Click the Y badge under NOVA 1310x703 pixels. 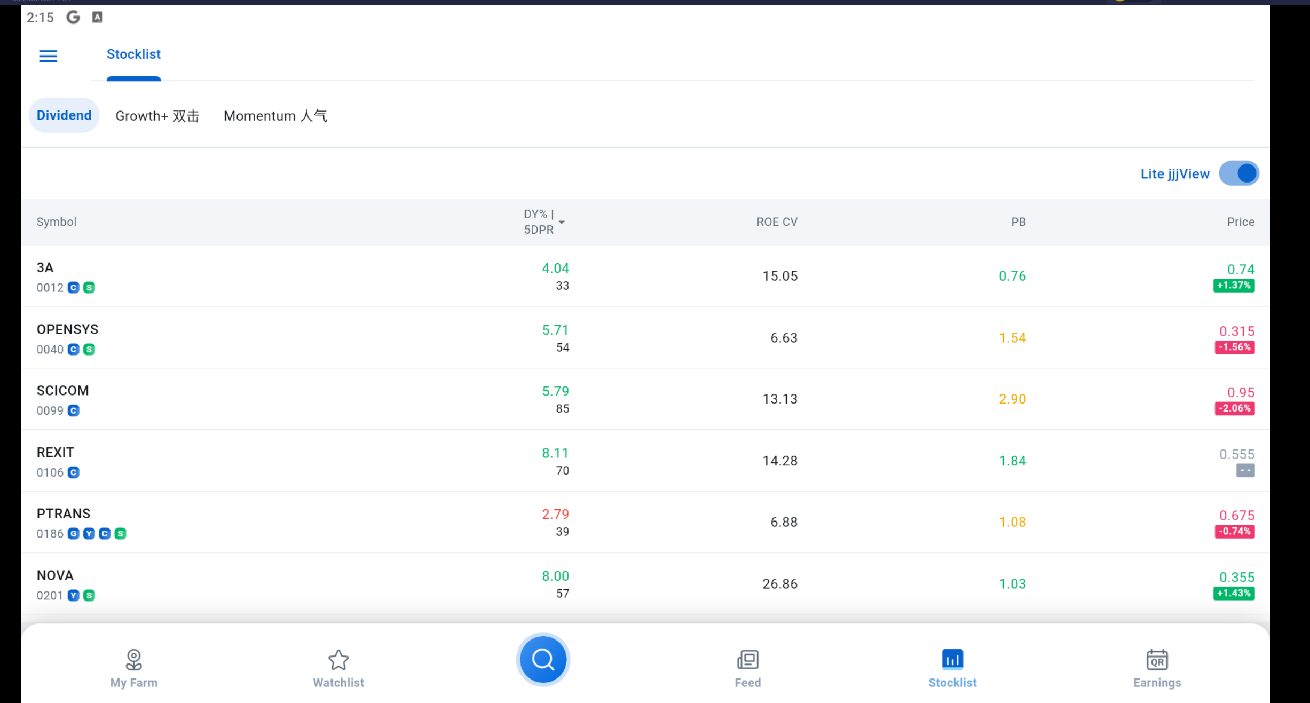pos(74,595)
